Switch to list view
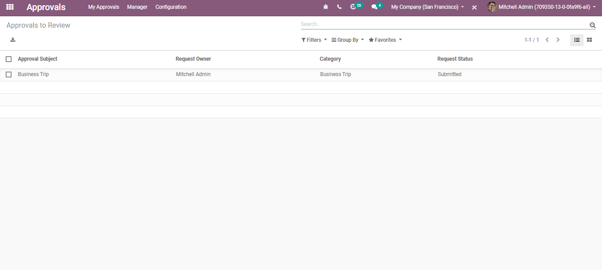Screen dimensions: 602x270 [x=577, y=40]
